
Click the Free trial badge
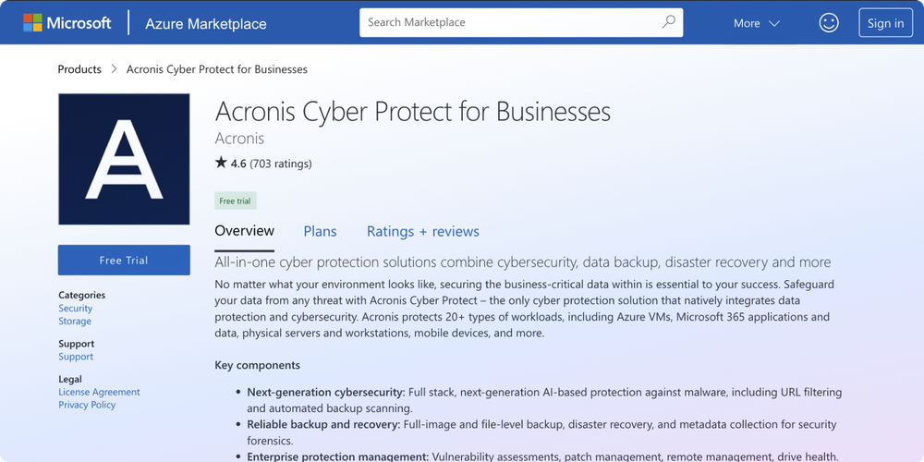pyautogui.click(x=235, y=201)
